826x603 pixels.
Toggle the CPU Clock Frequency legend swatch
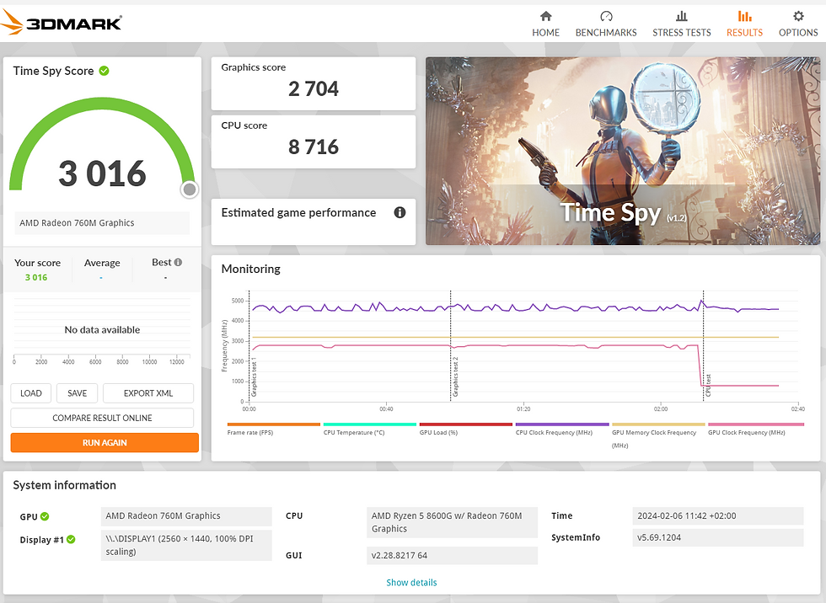click(562, 424)
